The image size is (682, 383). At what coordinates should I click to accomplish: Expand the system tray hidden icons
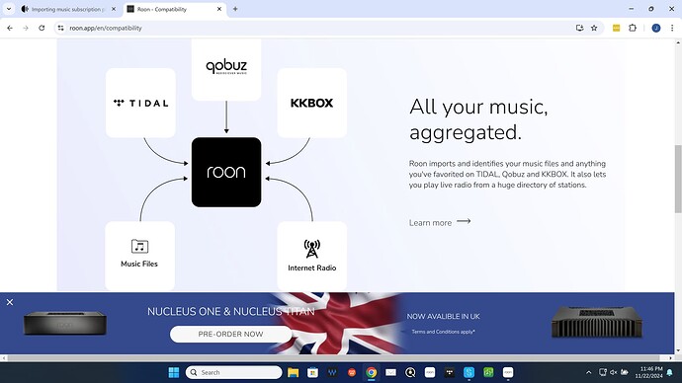click(588, 372)
